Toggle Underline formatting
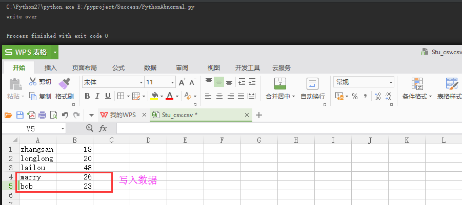The height and width of the screenshot is (205, 462). pos(108,96)
